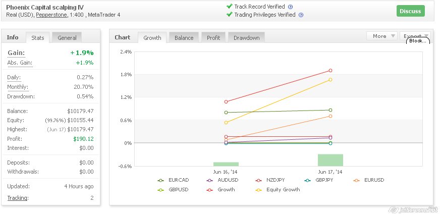
Task: Select the Balance chart tab
Action: point(184,38)
